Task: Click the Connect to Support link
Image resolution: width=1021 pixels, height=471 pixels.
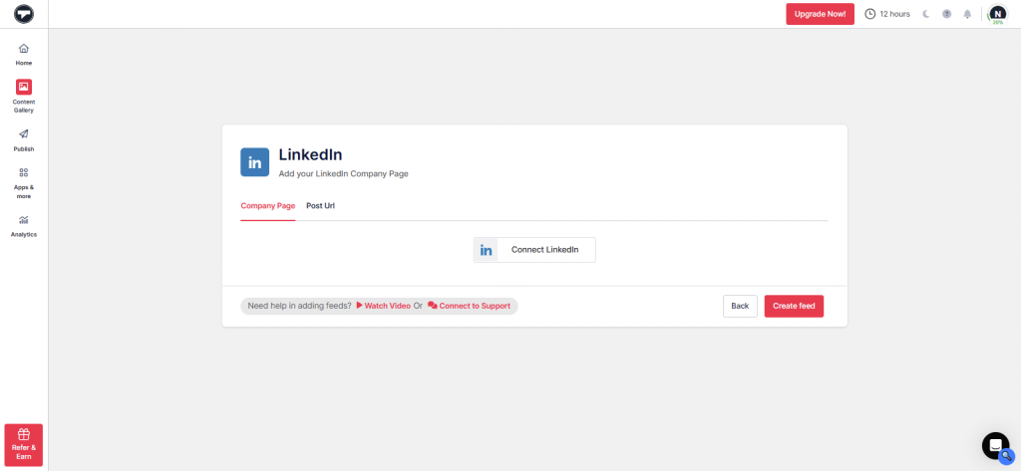Action: point(469,306)
